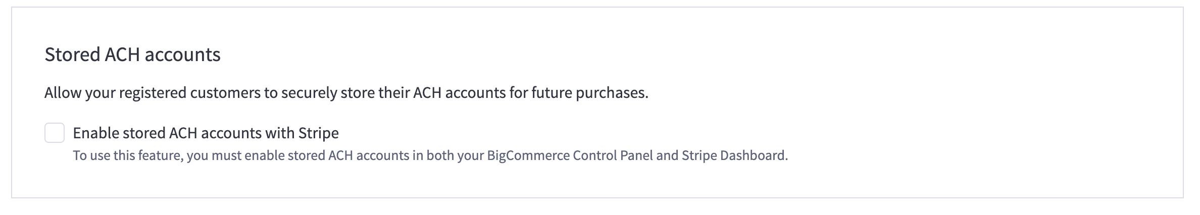Screen dimensions: 1200x215
Task: Click the "To use this feature" helper text
Action: (x=430, y=155)
